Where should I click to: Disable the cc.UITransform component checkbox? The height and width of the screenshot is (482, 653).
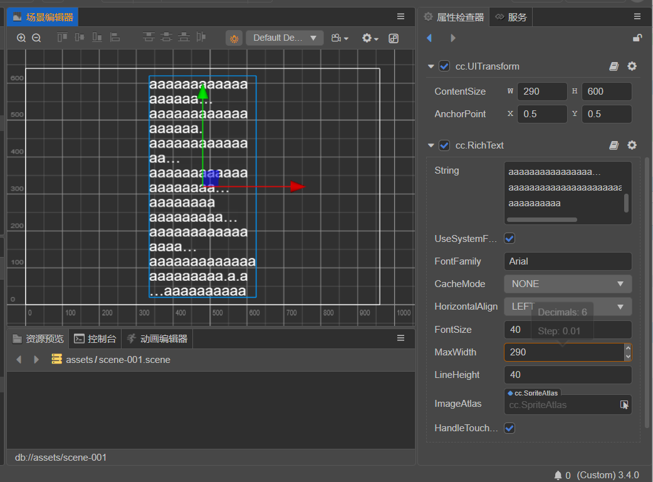[x=444, y=66]
